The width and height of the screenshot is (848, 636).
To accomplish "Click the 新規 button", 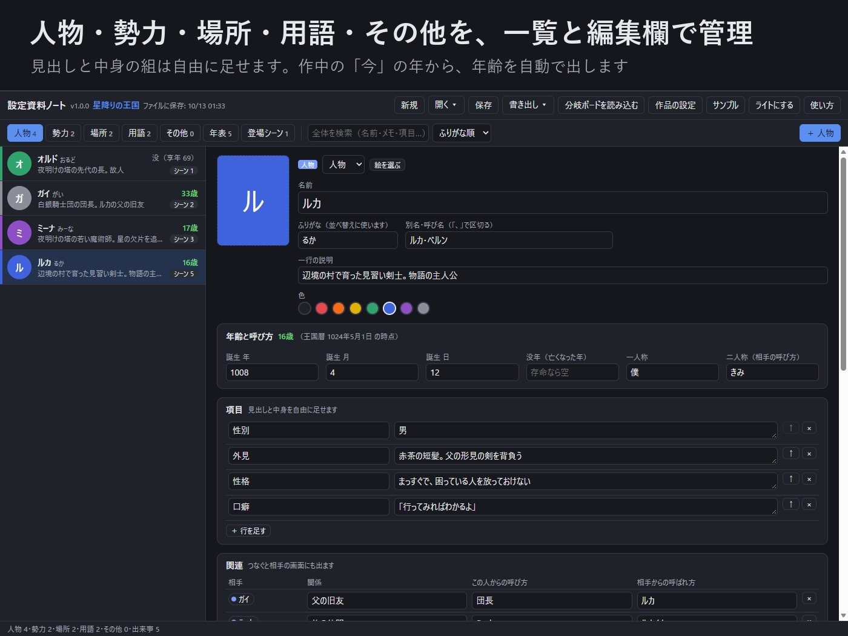I will [x=409, y=105].
